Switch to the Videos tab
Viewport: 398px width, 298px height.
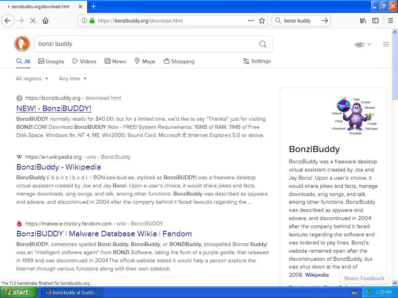tap(84, 61)
